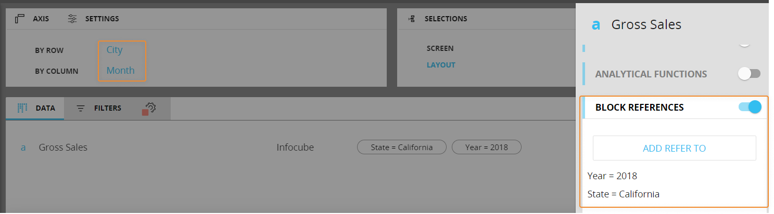This screenshot has height=214, width=774.
Task: Select the Year = 2018 block reference entry
Action: 612,176
